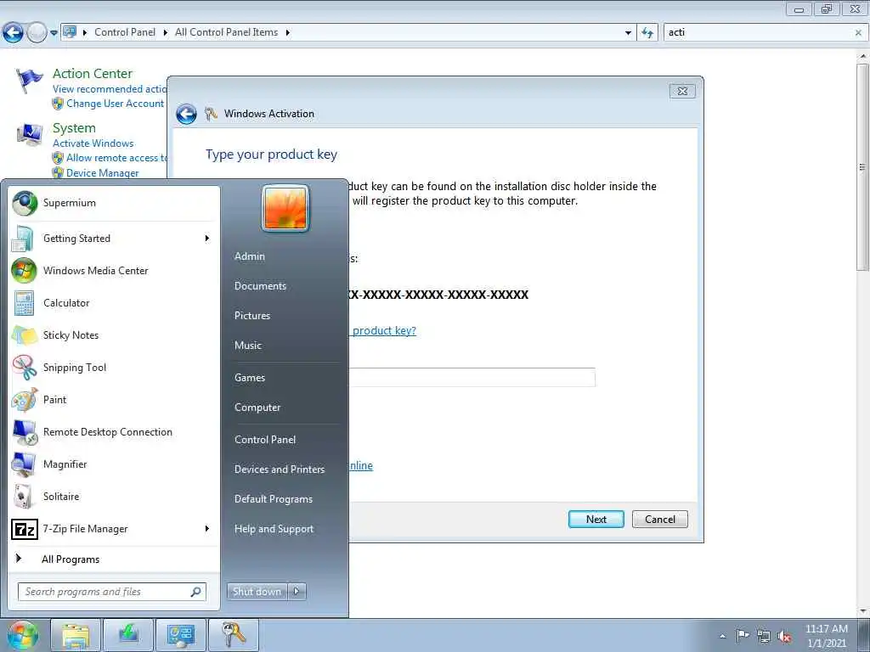The height and width of the screenshot is (652, 870).
Task: Click the Next button
Action: click(x=596, y=520)
